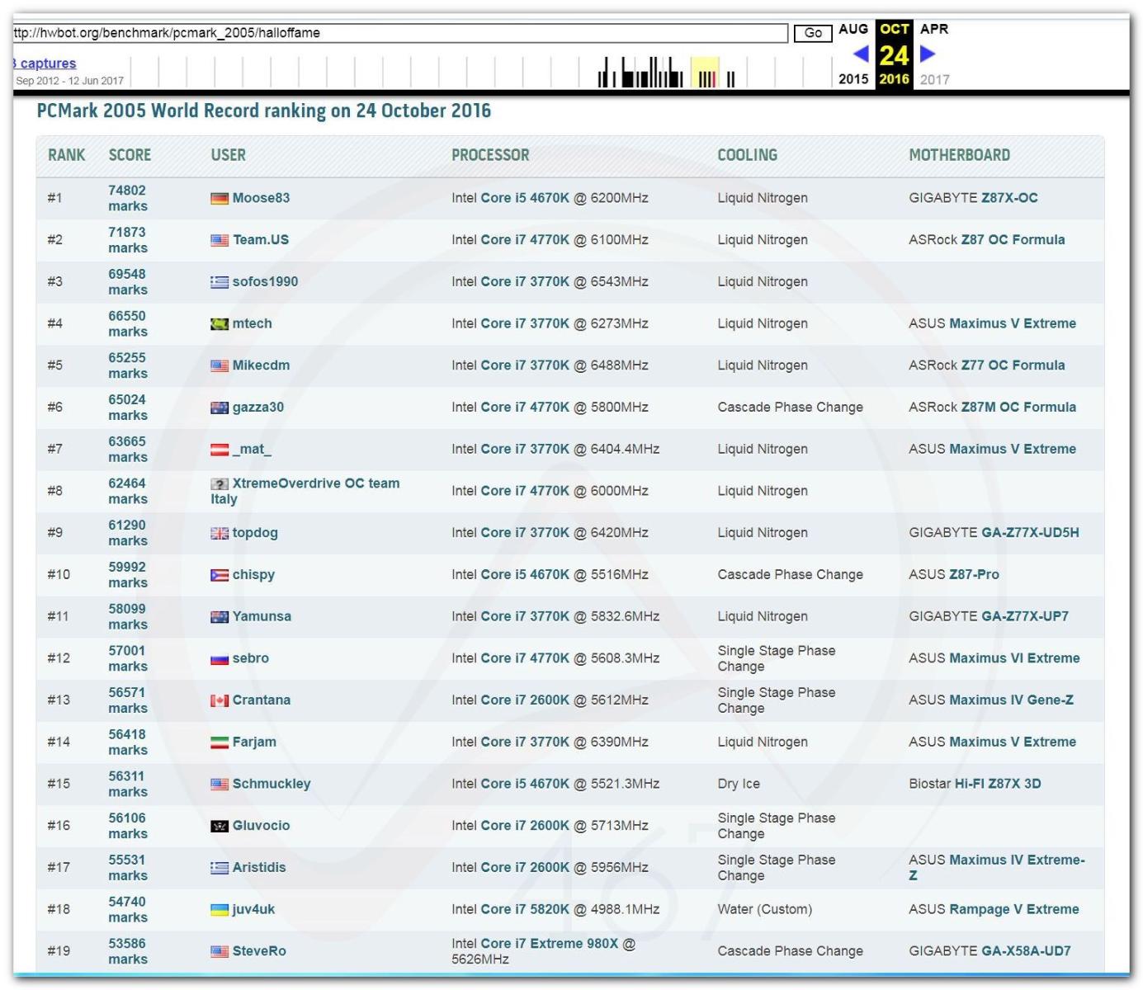Viewport: 1143px width, 990px height.
Task: Go to previous capture with the left arrow
Action: (860, 54)
